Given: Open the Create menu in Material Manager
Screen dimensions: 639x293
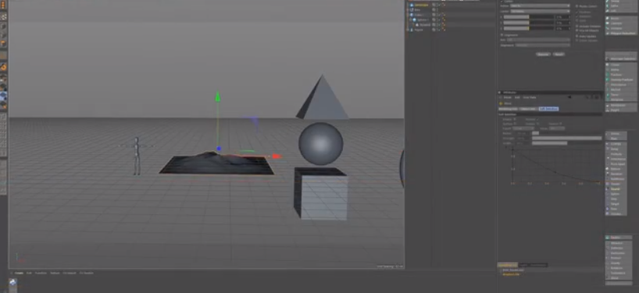Looking at the screenshot, I should pos(20,273).
